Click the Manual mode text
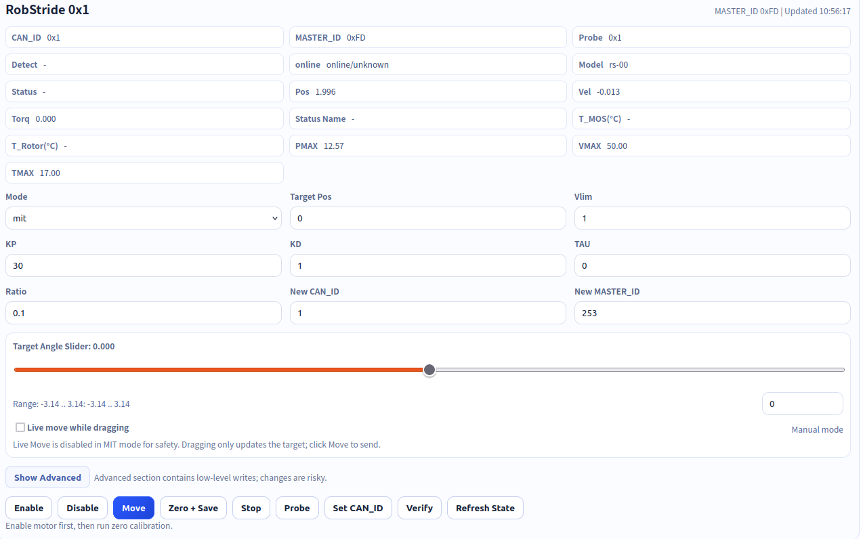Image resolution: width=863 pixels, height=539 pixels. 818,429
